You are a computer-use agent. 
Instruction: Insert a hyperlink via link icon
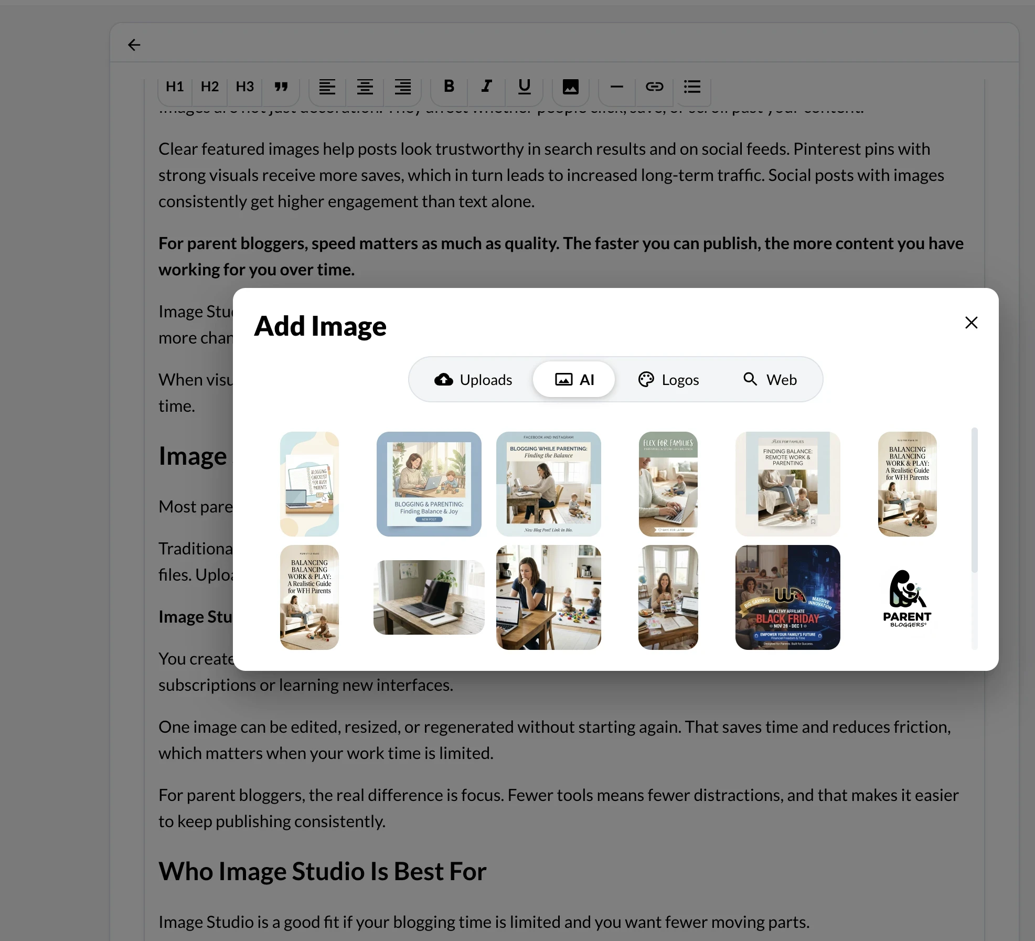655,87
